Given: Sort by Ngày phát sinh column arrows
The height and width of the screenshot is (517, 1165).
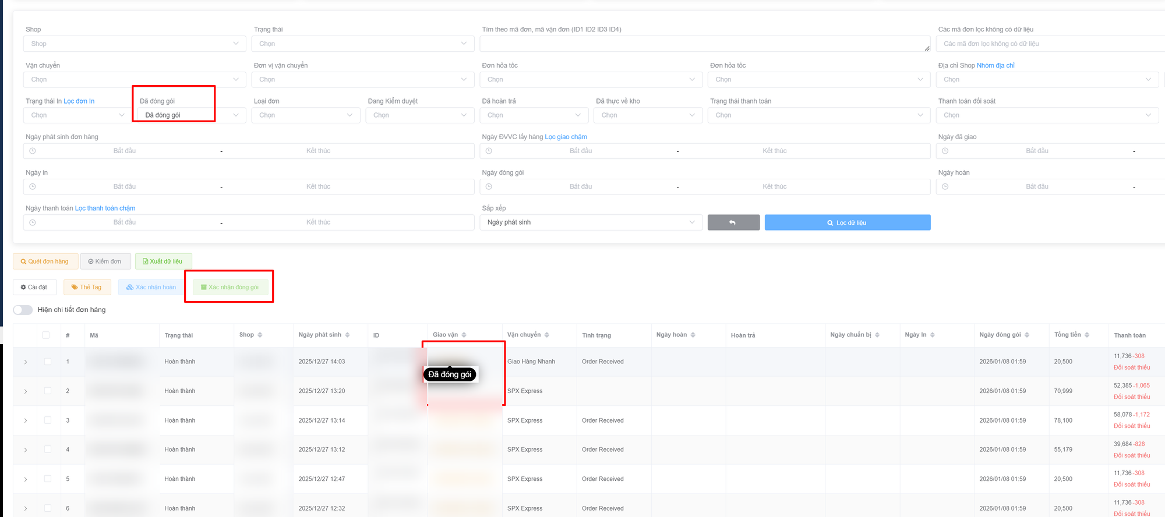Looking at the screenshot, I should point(347,335).
